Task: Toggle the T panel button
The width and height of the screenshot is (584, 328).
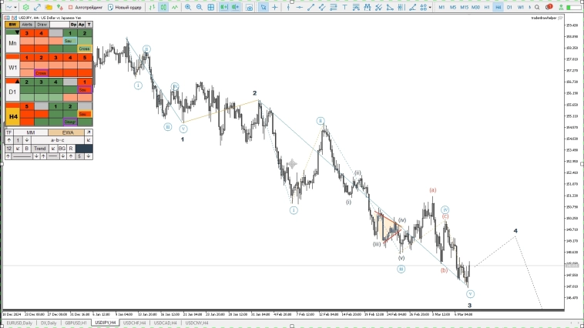Action: 89,25
